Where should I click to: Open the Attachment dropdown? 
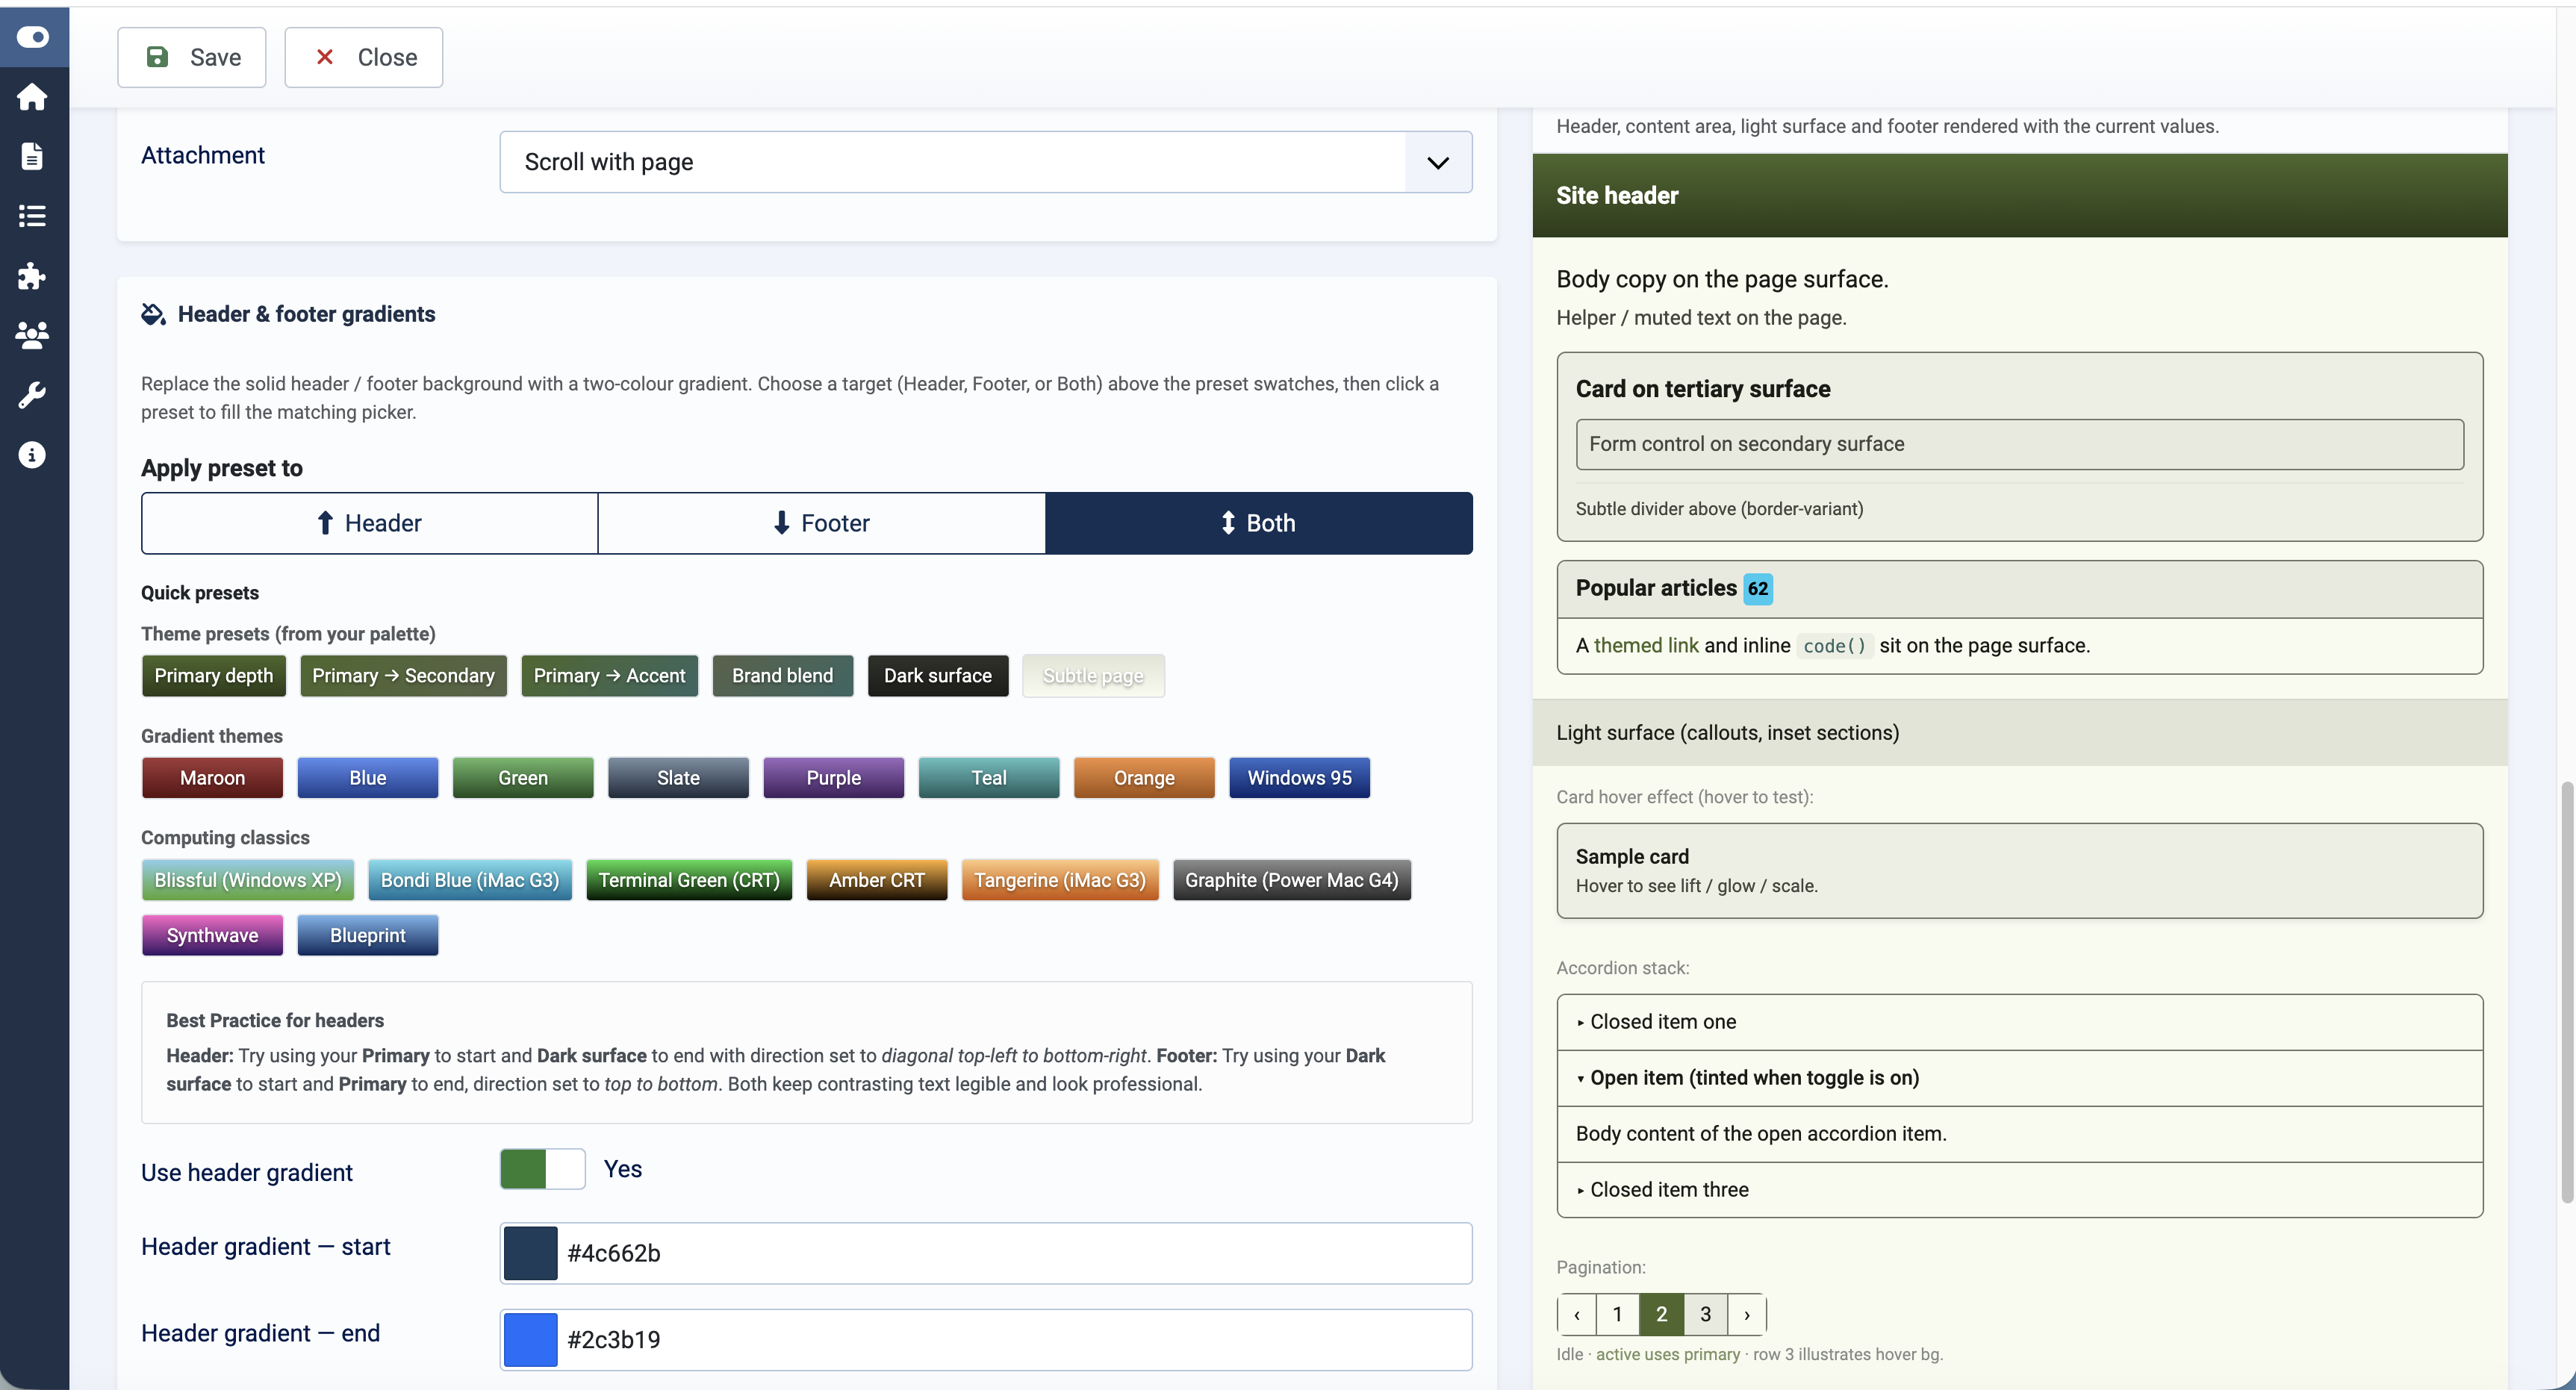pyautogui.click(x=985, y=162)
